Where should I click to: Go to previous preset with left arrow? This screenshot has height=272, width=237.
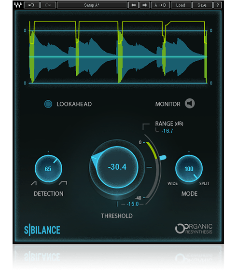[133, 5]
